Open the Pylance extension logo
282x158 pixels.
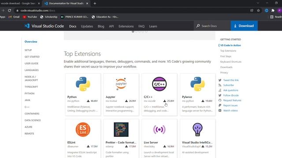tap(197, 84)
